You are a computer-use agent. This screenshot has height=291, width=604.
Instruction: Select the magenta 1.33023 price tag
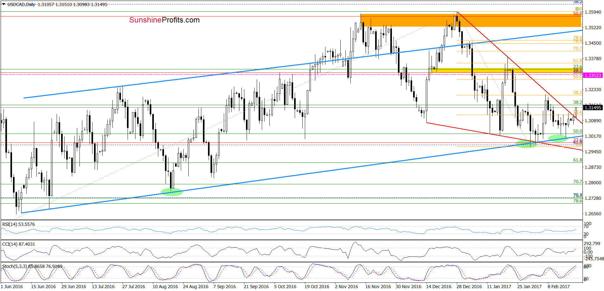click(593, 75)
